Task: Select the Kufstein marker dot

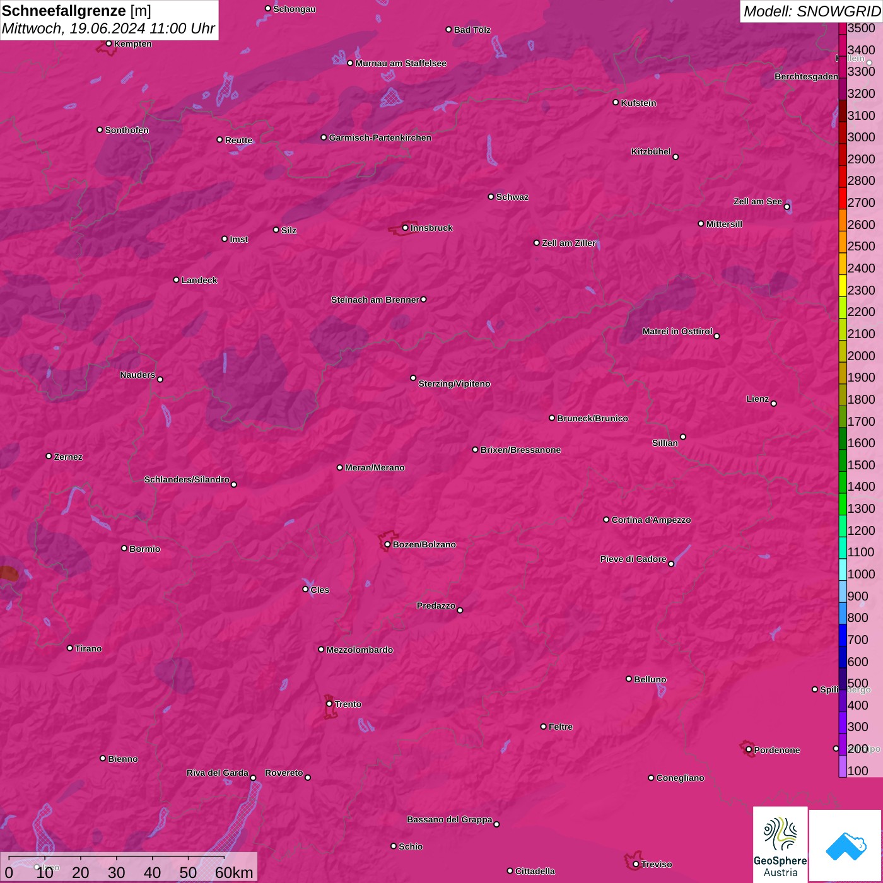Action: click(616, 102)
